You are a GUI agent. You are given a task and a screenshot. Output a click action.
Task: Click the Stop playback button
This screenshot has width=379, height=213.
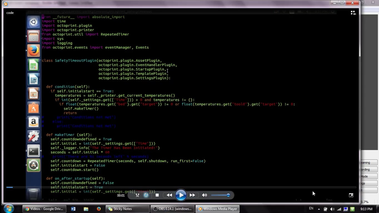pos(157,195)
